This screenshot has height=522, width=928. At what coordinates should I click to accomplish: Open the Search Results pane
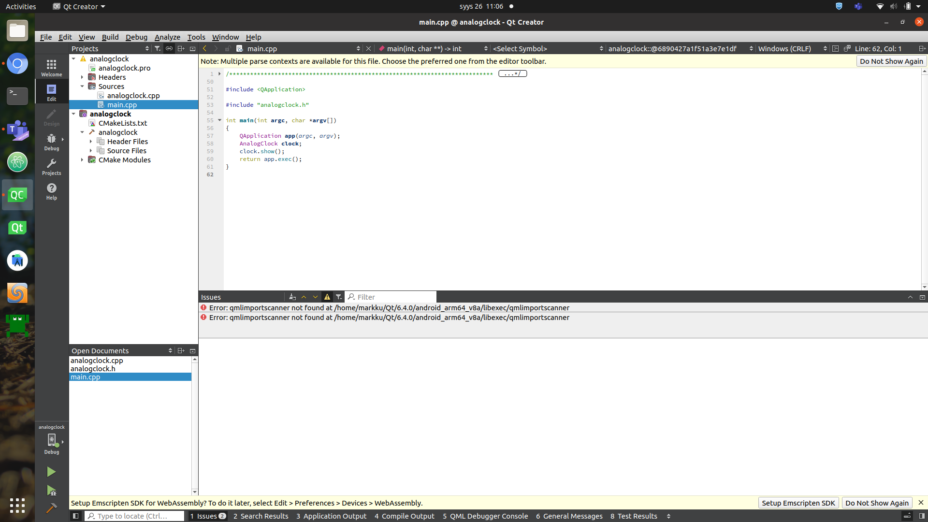point(261,516)
